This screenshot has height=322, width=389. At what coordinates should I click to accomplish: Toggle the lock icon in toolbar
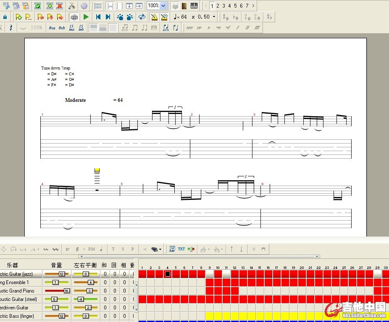[x=5, y=17]
